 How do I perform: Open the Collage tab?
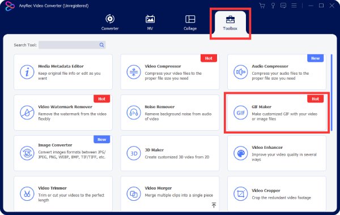tap(190, 22)
